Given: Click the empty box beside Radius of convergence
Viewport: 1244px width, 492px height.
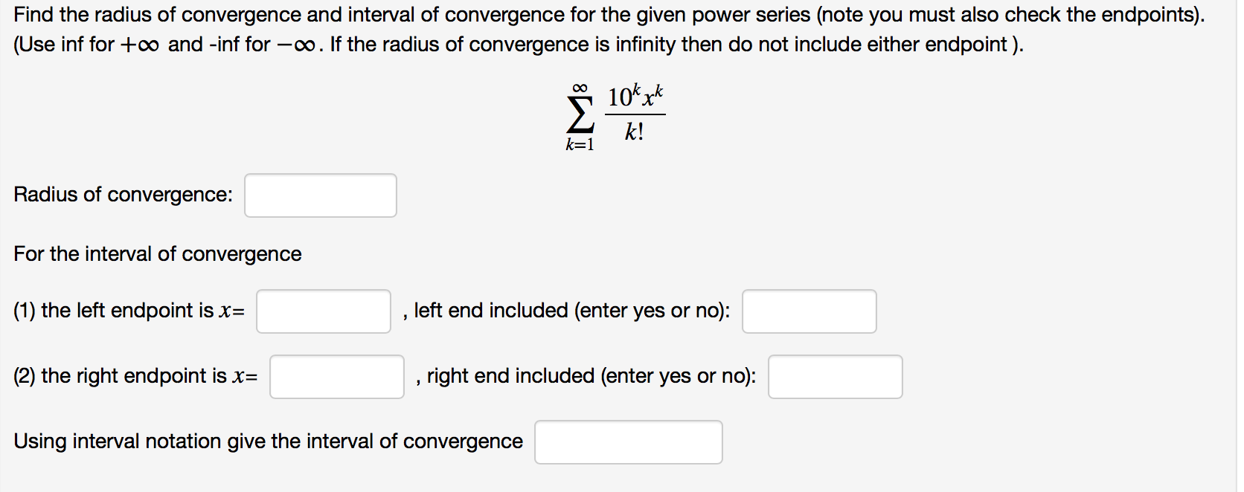Looking at the screenshot, I should [x=321, y=195].
